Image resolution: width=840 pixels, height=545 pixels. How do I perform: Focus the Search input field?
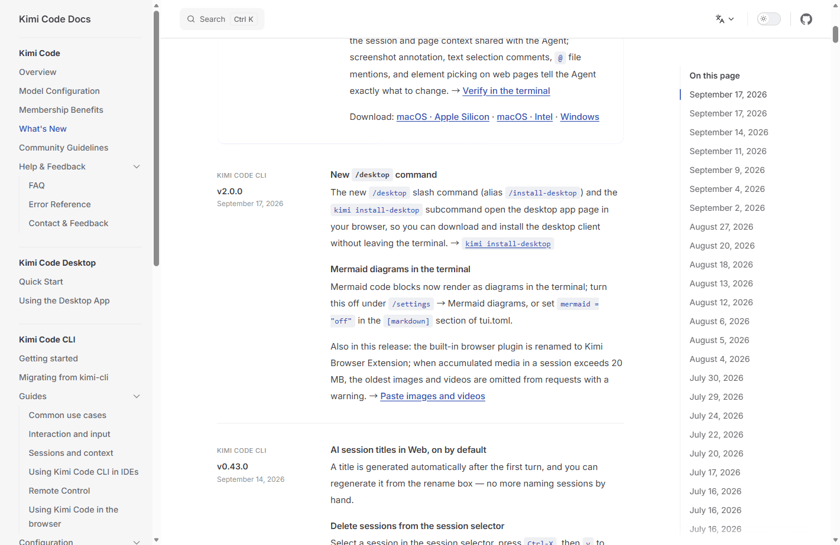tap(222, 19)
